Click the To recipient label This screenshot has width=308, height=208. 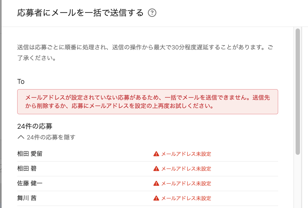coord(21,81)
